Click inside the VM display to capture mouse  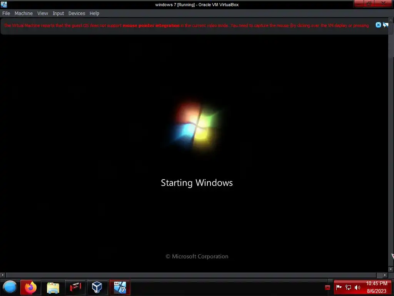point(194,153)
